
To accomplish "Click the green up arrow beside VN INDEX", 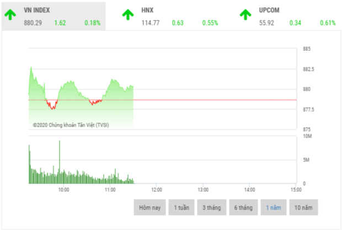I will (x=10, y=15).
